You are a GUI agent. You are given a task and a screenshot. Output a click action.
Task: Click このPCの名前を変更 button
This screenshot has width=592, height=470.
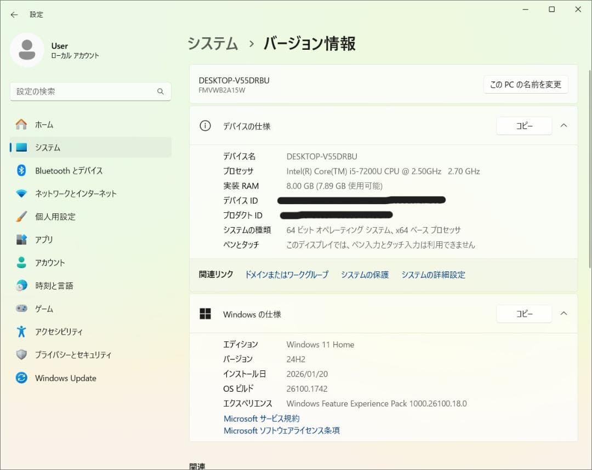[525, 84]
